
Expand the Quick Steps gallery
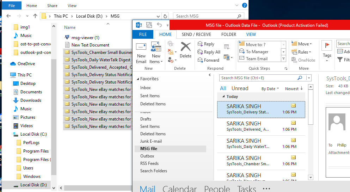coord(283,59)
